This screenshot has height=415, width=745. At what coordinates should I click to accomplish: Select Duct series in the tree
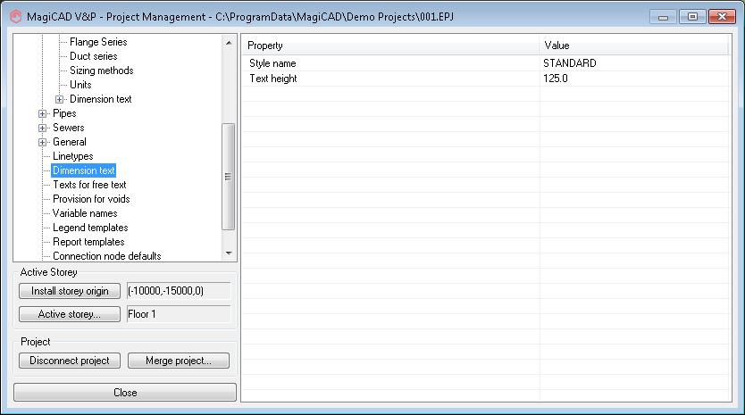[94, 56]
